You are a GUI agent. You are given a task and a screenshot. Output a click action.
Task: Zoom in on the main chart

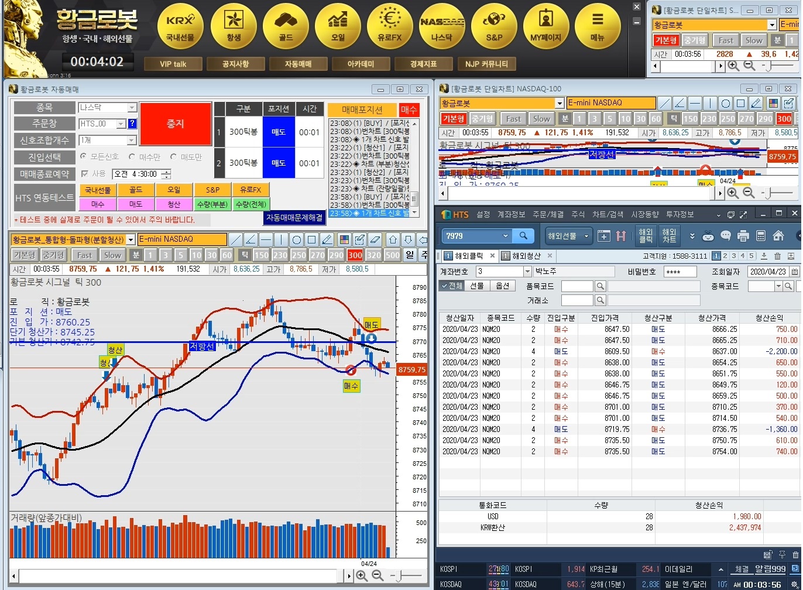point(362,575)
